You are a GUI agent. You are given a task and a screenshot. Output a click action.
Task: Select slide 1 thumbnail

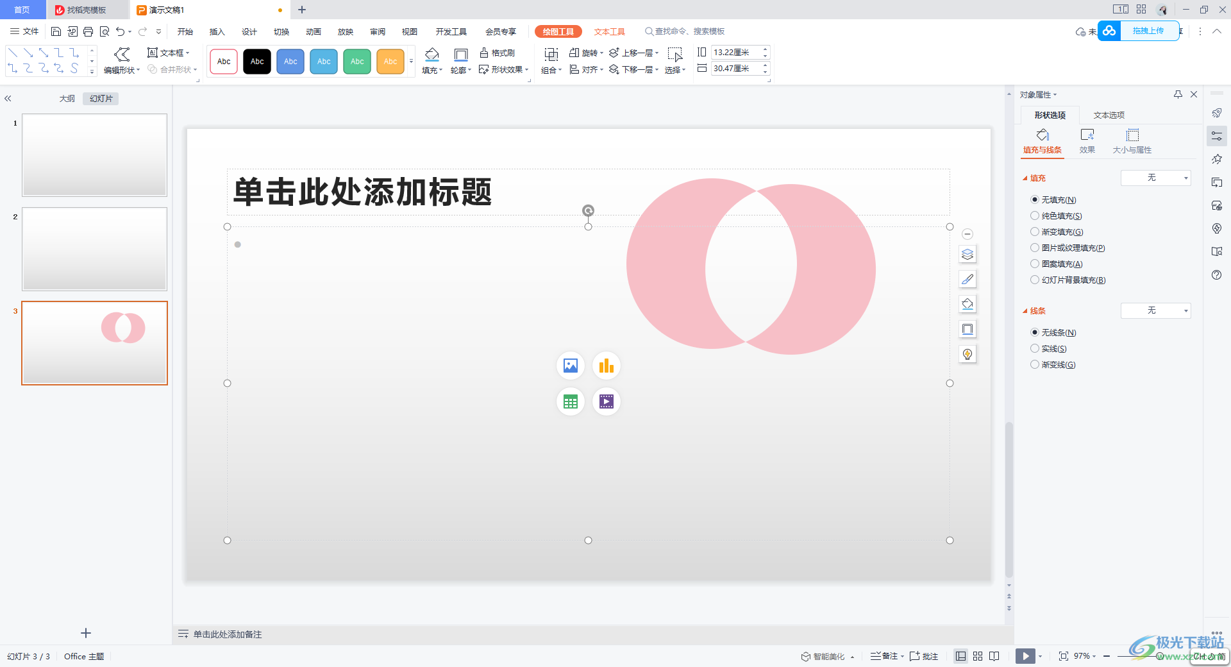pos(95,155)
